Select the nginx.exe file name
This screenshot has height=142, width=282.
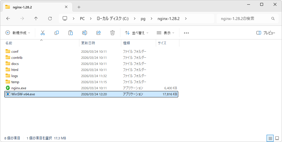coord(19,88)
